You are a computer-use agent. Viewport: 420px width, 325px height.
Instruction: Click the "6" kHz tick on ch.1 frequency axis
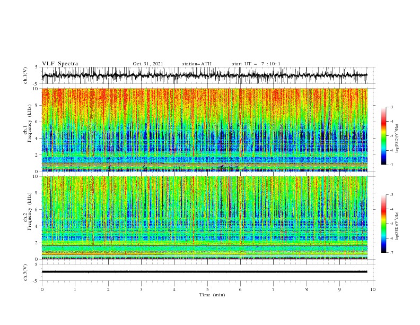[x=37, y=122]
